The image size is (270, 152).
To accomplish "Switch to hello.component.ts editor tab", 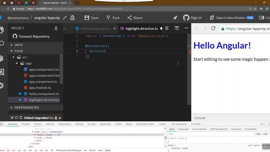I will tap(96, 29).
